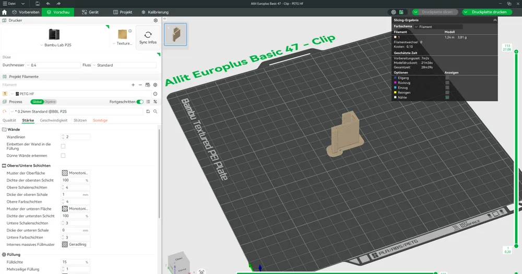This screenshot has height=274, width=522.
Task: Search process settings magnifier icon
Action: point(155,111)
